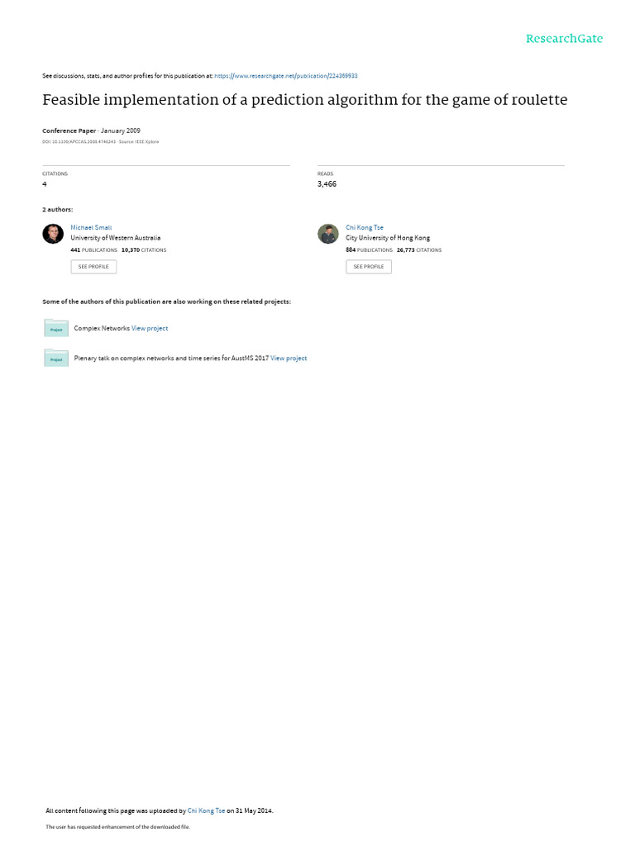Click the citations count 4

click(45, 184)
